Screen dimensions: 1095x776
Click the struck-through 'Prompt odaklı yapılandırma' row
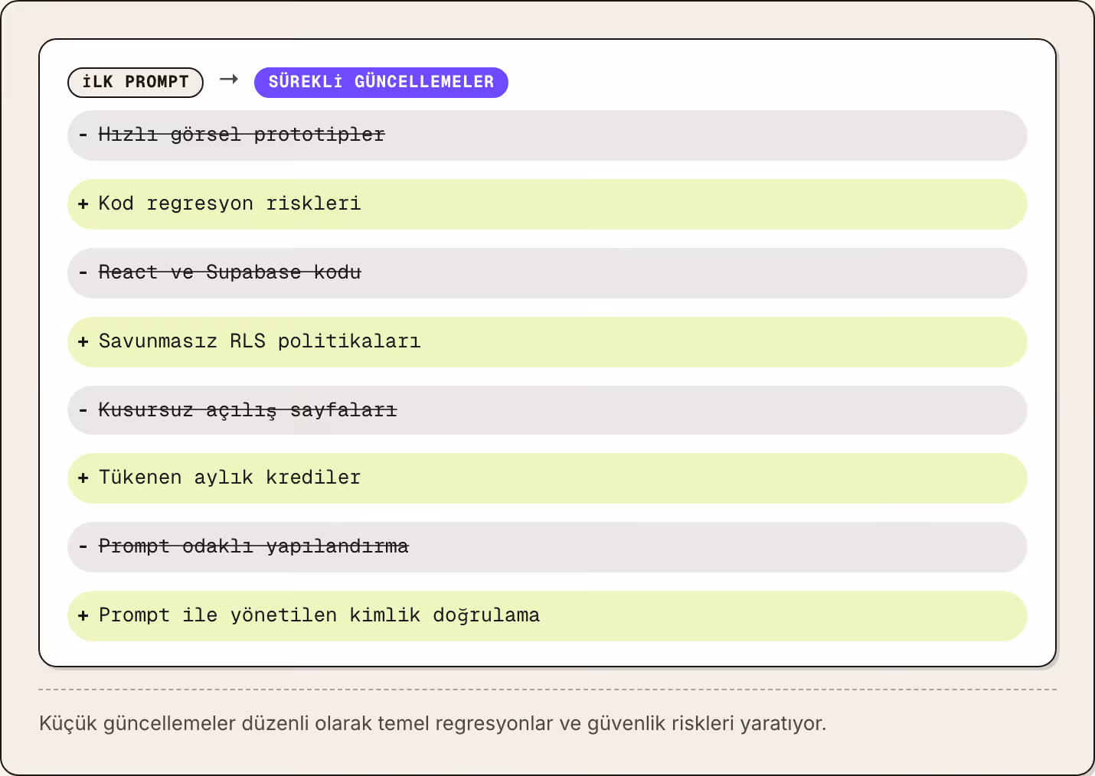[x=547, y=547]
